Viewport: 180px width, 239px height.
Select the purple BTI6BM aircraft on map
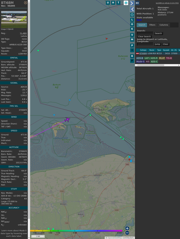(x=67, y=119)
